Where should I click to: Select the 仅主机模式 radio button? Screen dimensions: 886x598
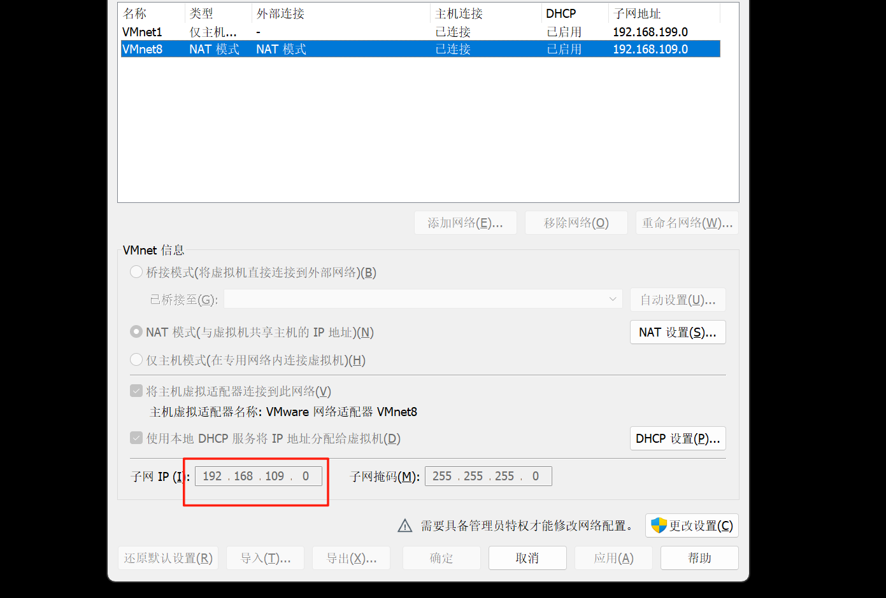click(x=136, y=360)
